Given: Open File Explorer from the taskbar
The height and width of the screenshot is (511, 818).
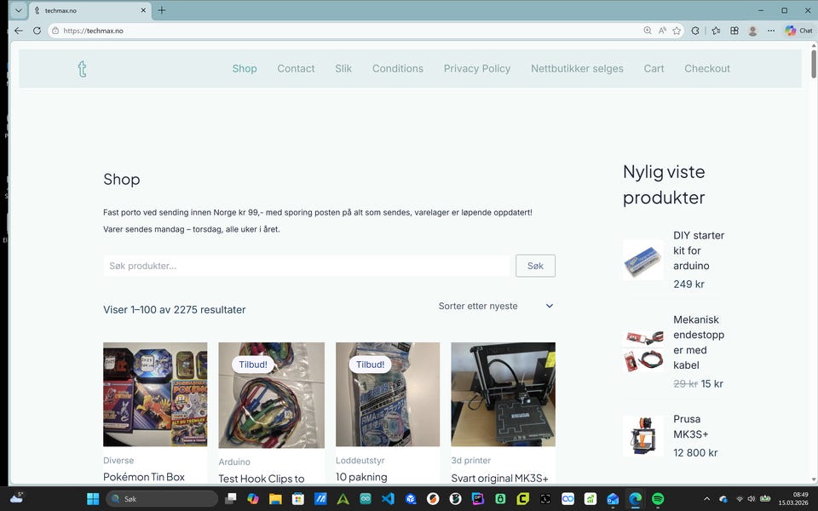Looking at the screenshot, I should click(275, 499).
